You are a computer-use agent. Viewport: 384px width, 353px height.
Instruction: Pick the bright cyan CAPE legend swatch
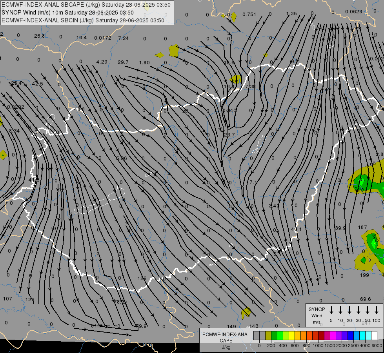pos(362,336)
